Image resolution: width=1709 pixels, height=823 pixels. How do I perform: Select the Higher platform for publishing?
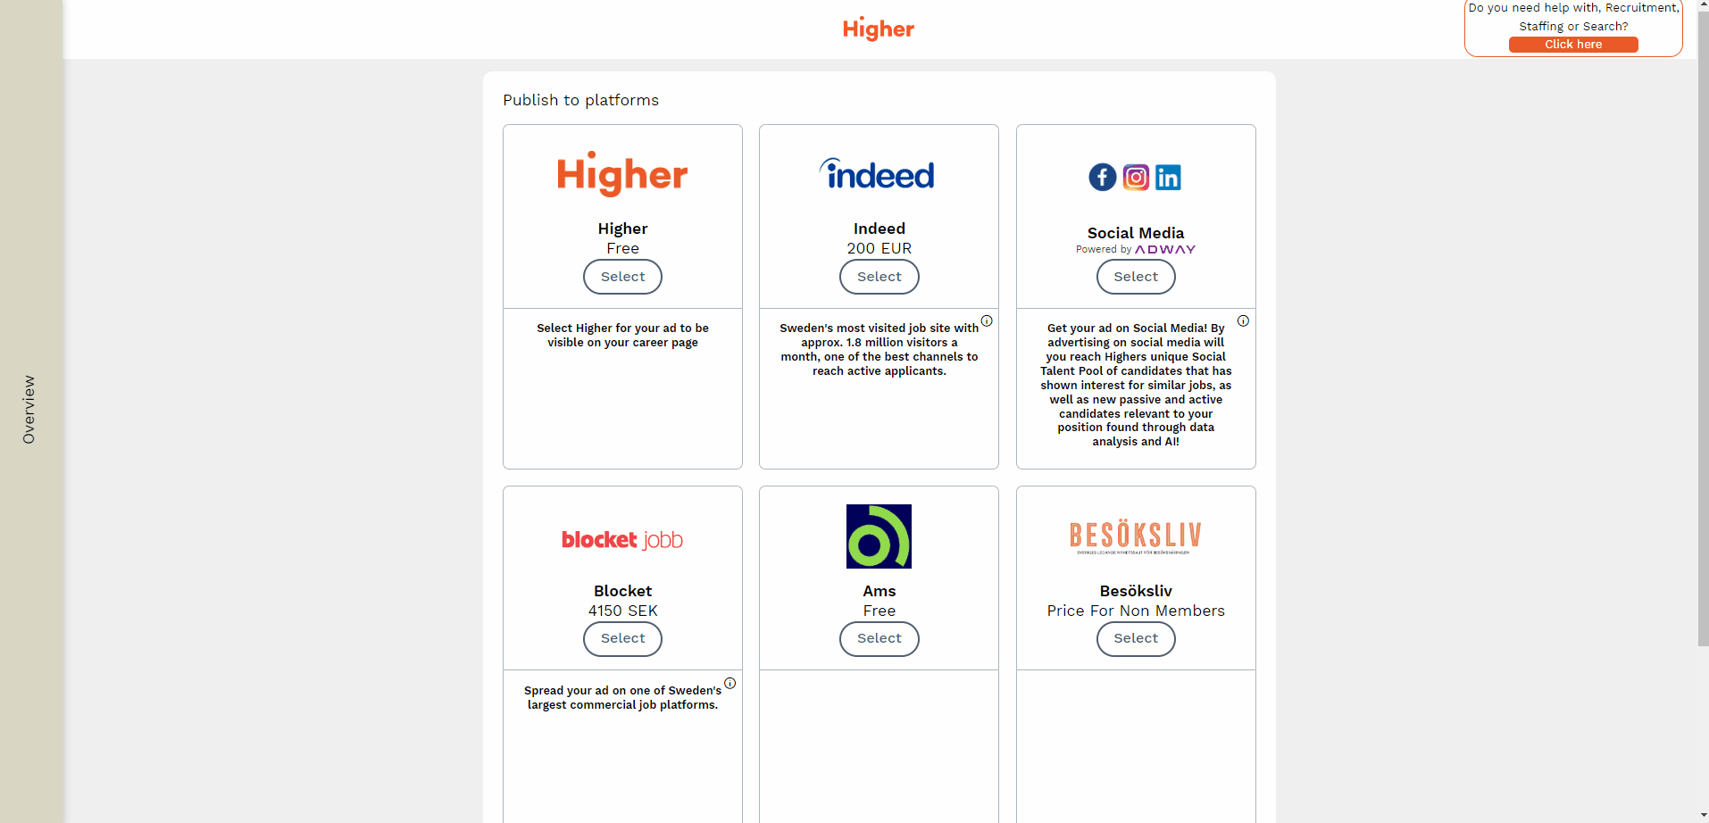[x=622, y=277]
